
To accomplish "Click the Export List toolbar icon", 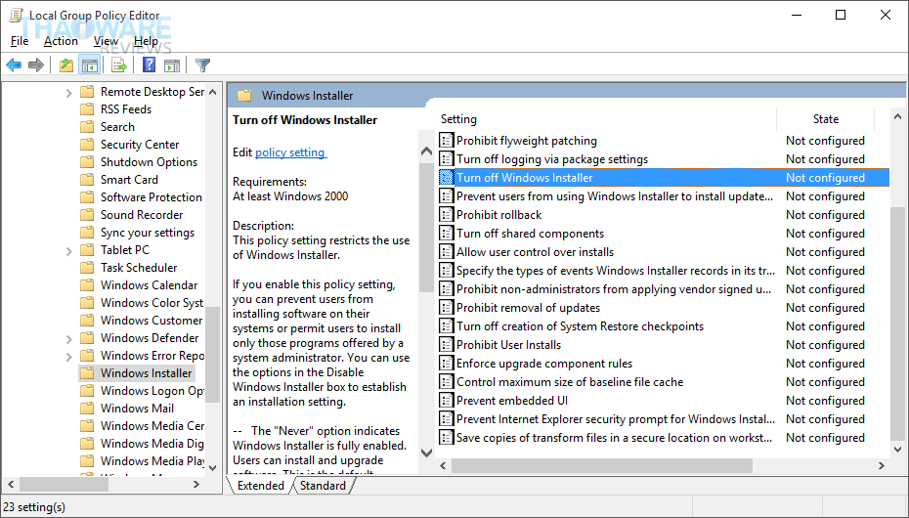I will 118,65.
